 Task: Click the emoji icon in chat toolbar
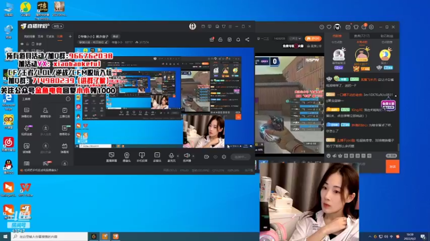tap(328, 156)
